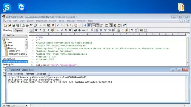Open EditPlus Project menu

point(53,21)
